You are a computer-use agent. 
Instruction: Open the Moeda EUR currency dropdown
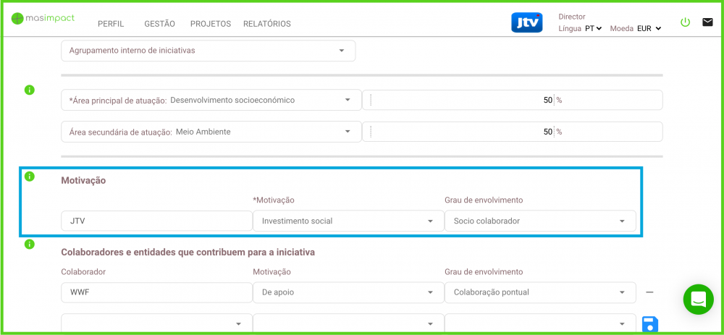coord(649,29)
